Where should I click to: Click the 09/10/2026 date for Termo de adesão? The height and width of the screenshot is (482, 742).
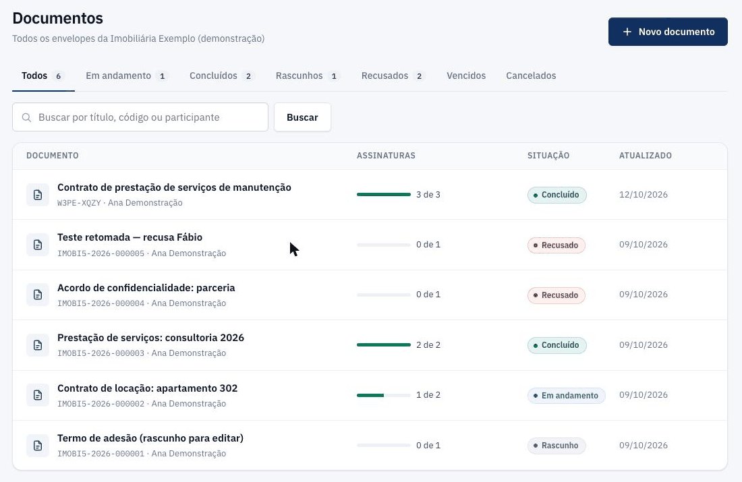[643, 445]
